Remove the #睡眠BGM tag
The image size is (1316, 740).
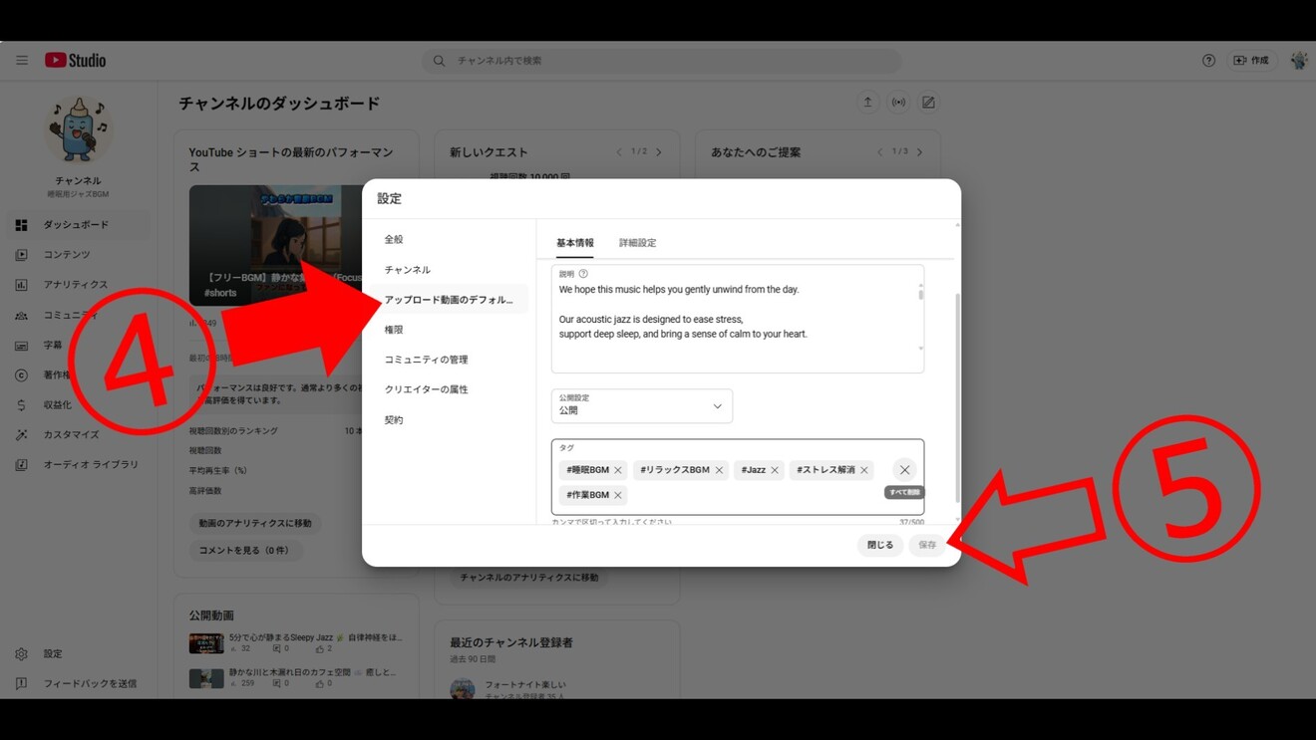pyautogui.click(x=618, y=470)
